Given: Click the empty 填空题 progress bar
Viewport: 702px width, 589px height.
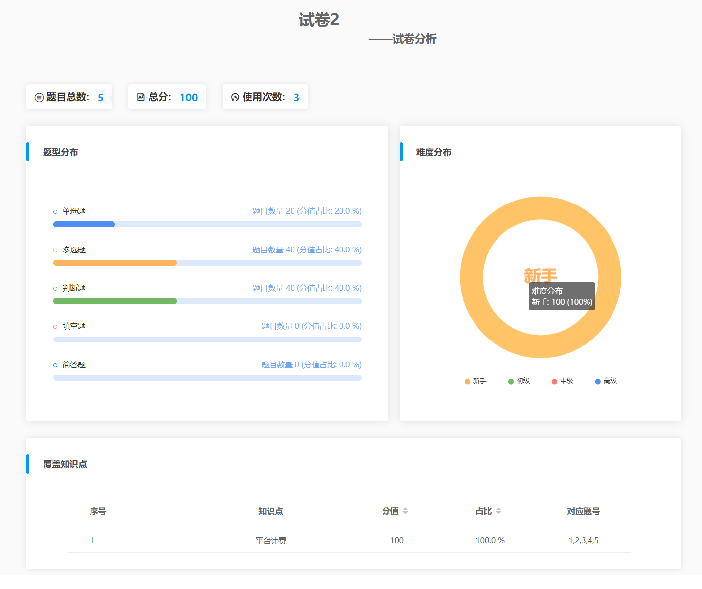Looking at the screenshot, I should pos(207,340).
